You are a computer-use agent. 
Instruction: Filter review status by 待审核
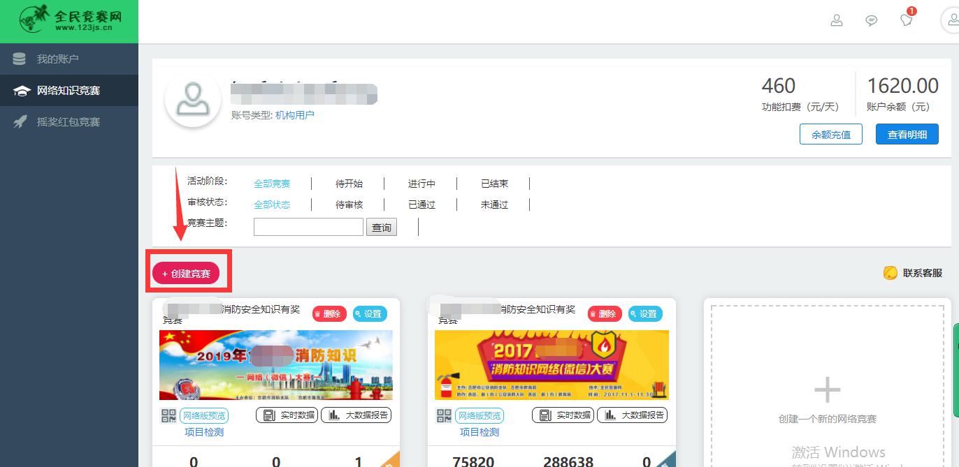(349, 205)
